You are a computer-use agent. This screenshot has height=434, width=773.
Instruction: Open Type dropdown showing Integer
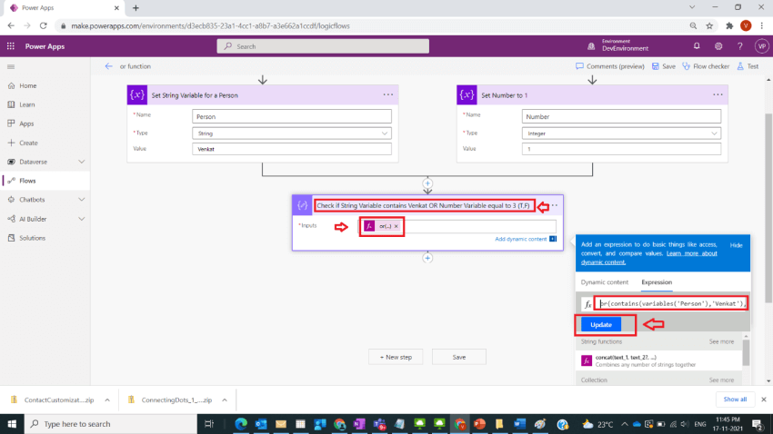[x=621, y=133]
